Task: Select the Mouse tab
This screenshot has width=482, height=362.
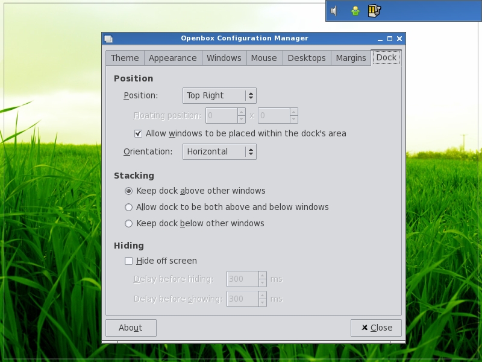Action: click(x=264, y=58)
